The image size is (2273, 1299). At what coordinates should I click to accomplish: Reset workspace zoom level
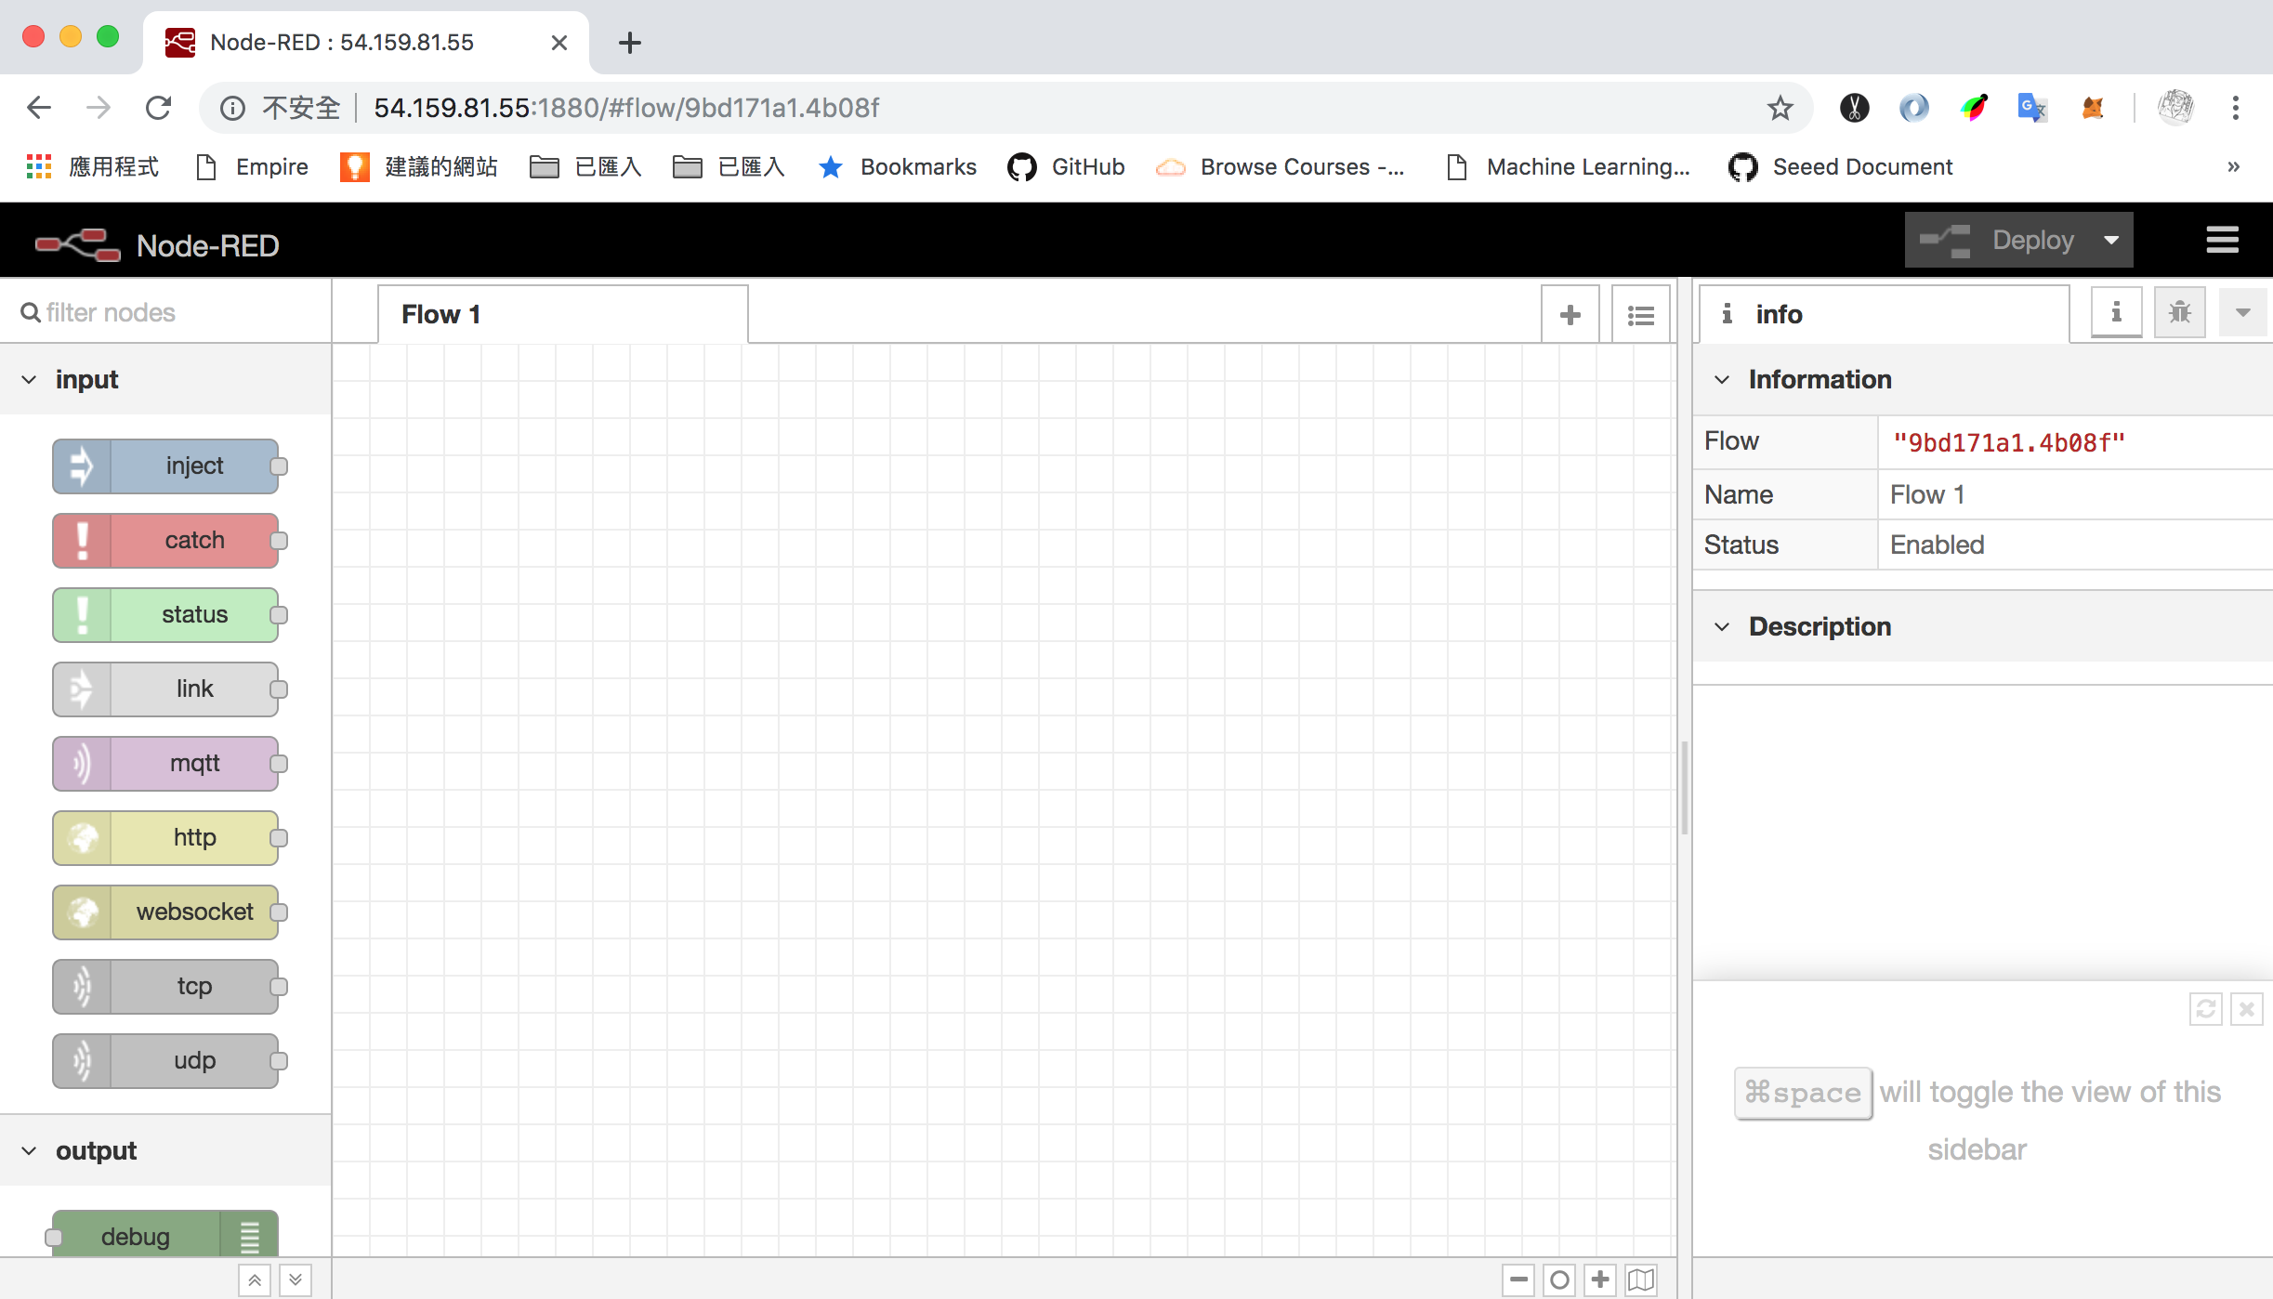click(x=1559, y=1279)
